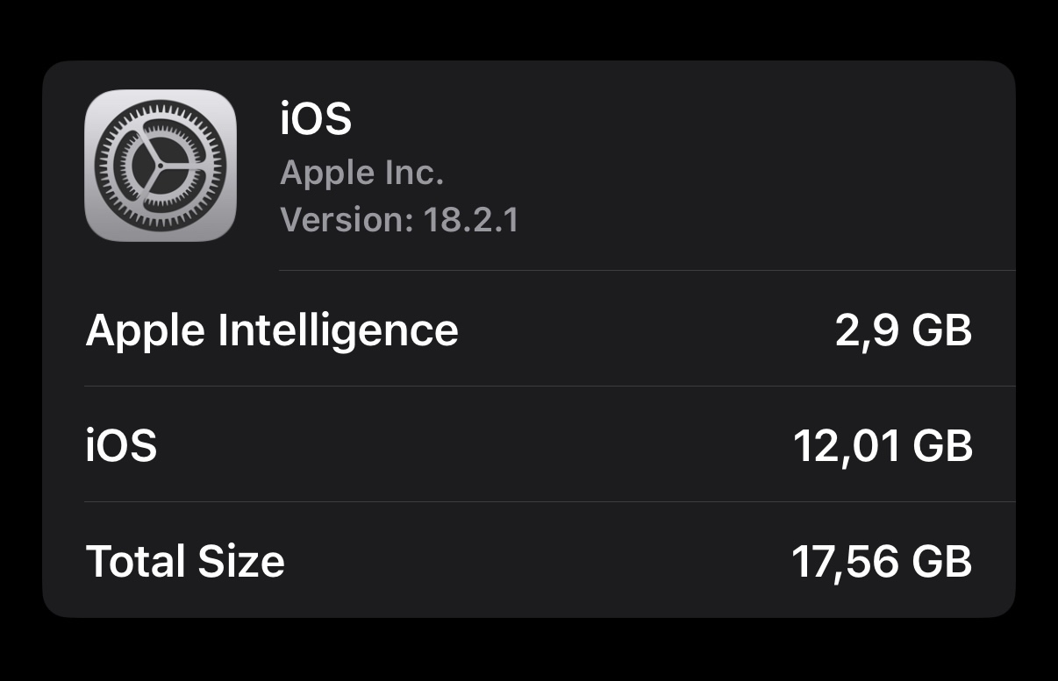Tap the 12,01 GB size value
Screen dimensions: 1058x681
pyautogui.click(x=883, y=446)
